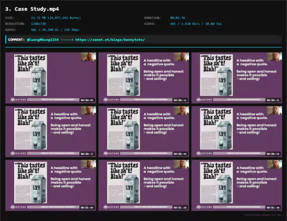Select the frame stamped 00:00:48
287x221 pixels.
click(x=143, y=132)
